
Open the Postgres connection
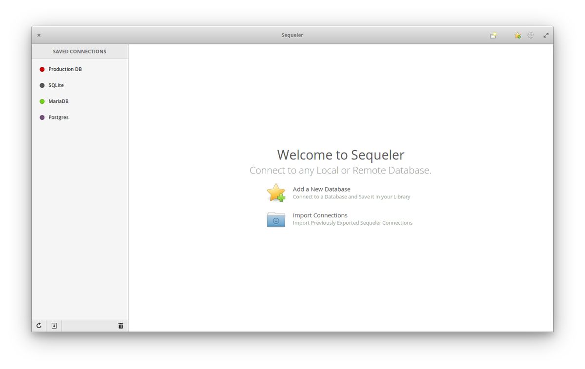point(58,117)
